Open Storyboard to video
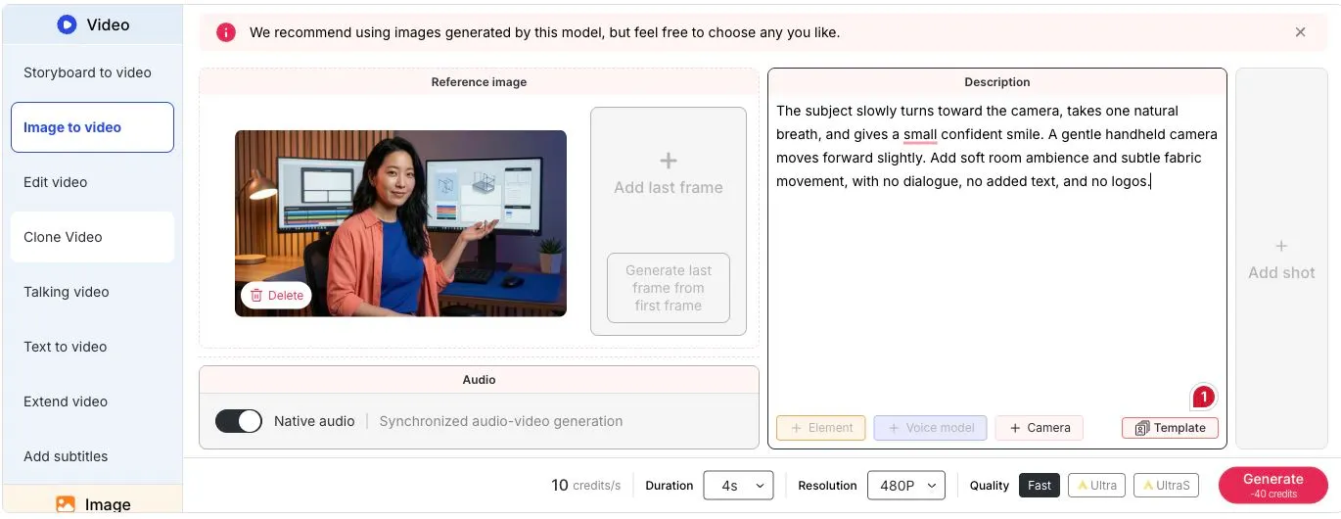Viewport: 1341px width, 519px height. (x=92, y=72)
